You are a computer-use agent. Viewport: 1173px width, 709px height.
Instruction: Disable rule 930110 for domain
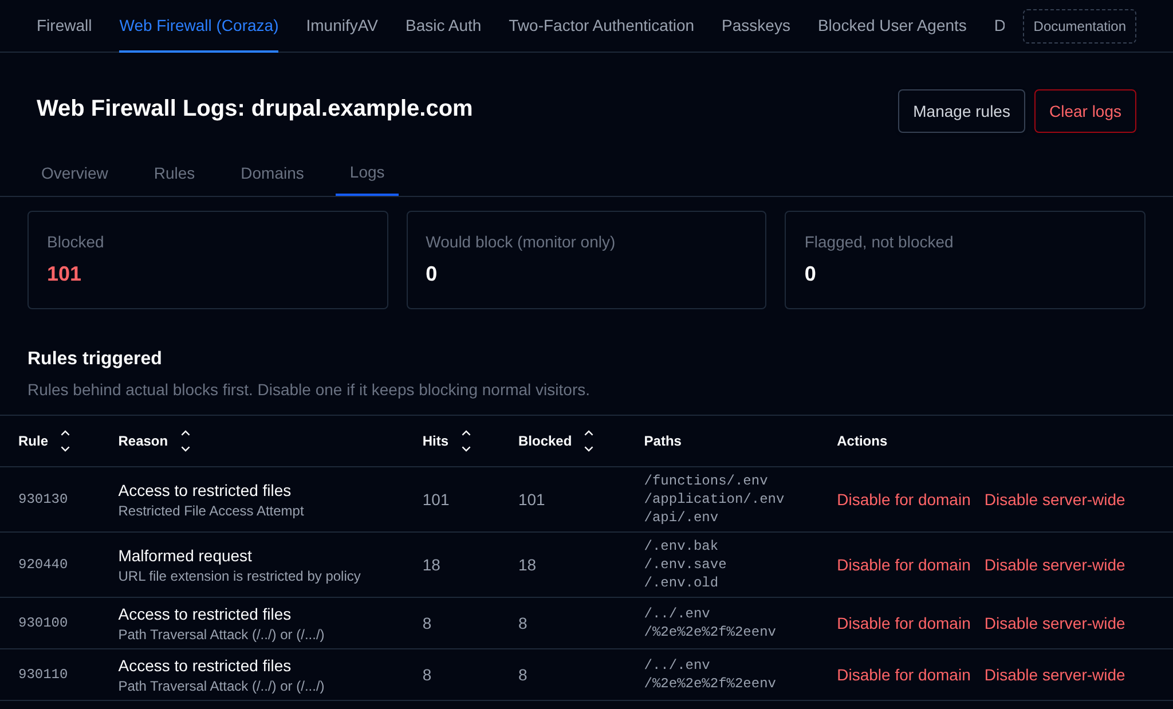[x=904, y=675]
